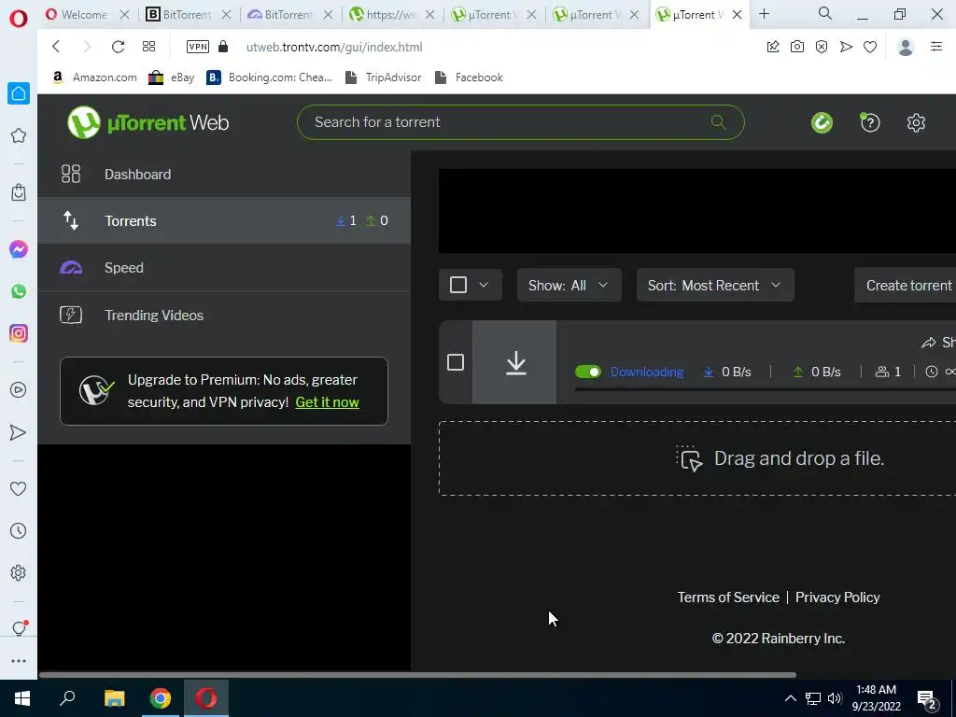Take a snapshot with camera icon

point(797,47)
